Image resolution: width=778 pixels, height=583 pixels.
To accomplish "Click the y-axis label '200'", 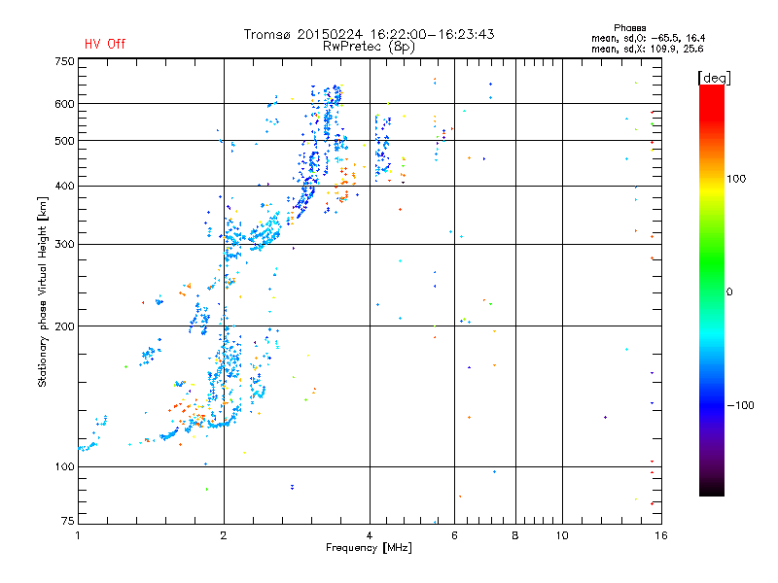I will coord(64,326).
